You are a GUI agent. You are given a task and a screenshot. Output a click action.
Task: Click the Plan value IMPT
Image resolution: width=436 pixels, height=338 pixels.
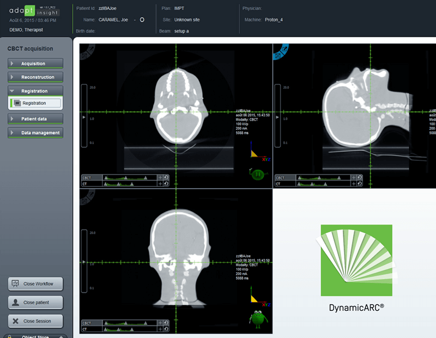pos(179,8)
